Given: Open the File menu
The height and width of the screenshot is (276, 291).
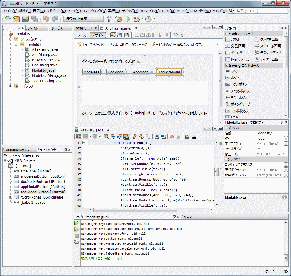Looking at the screenshot, I should (10, 11).
